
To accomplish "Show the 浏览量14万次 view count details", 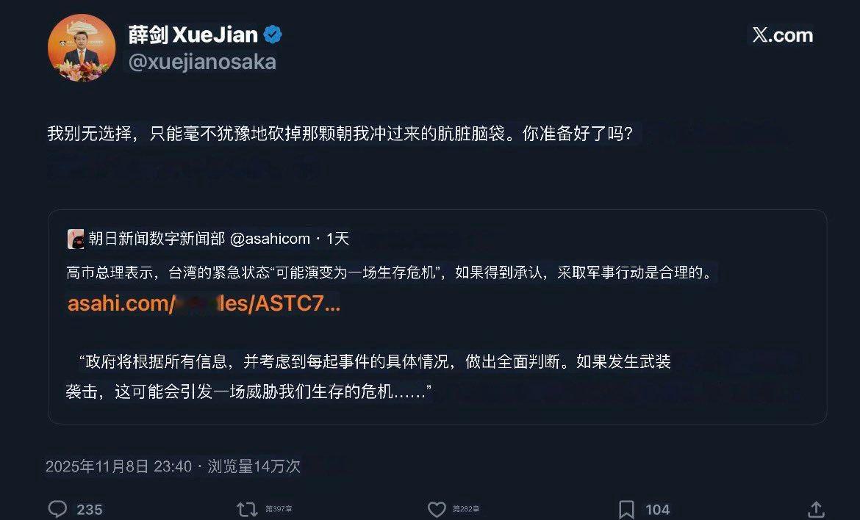I will [254, 466].
